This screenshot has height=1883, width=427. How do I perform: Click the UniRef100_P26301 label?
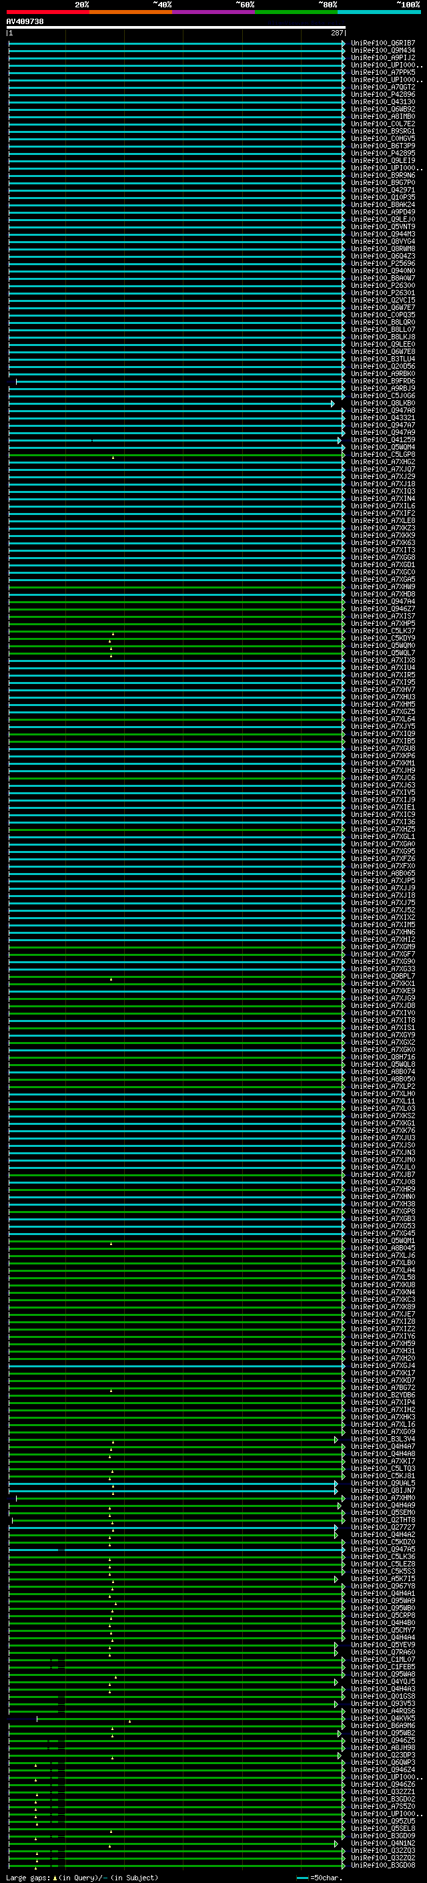coord(383,293)
